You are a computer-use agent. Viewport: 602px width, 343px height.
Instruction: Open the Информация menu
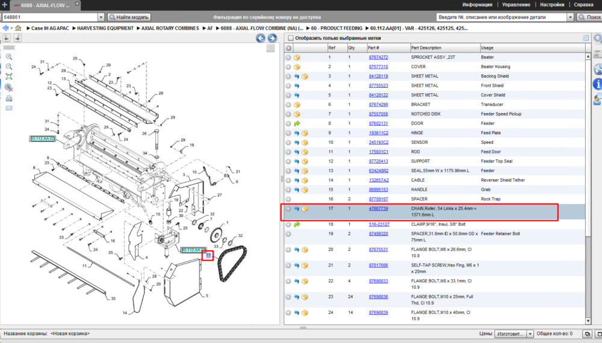tap(477, 5)
